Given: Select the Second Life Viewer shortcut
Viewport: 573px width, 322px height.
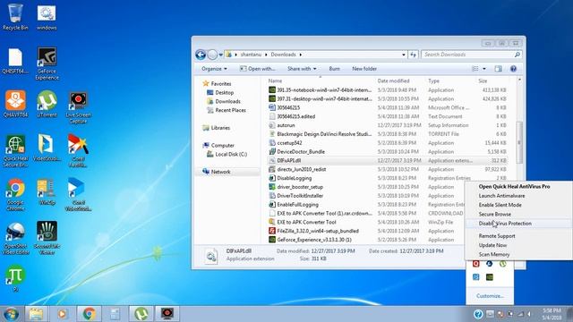Looking at the screenshot, I should [47, 238].
